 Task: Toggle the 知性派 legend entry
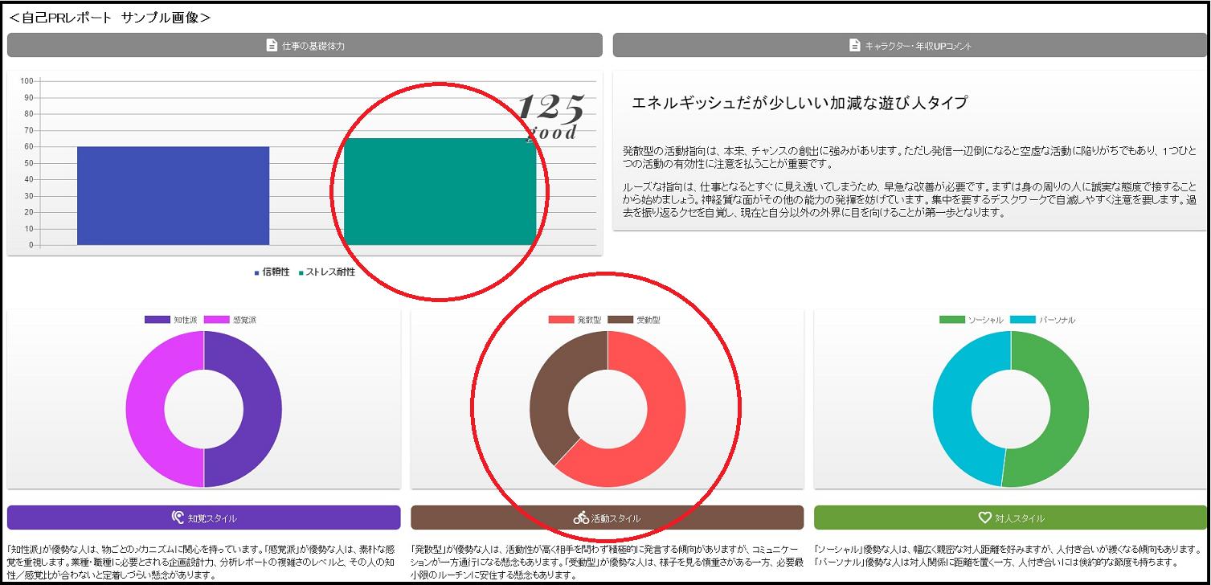coord(170,320)
